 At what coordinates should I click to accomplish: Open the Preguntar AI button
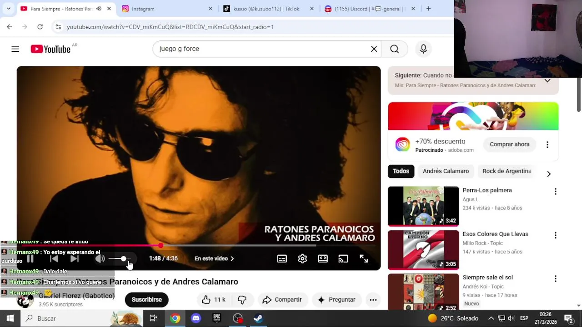point(336,300)
